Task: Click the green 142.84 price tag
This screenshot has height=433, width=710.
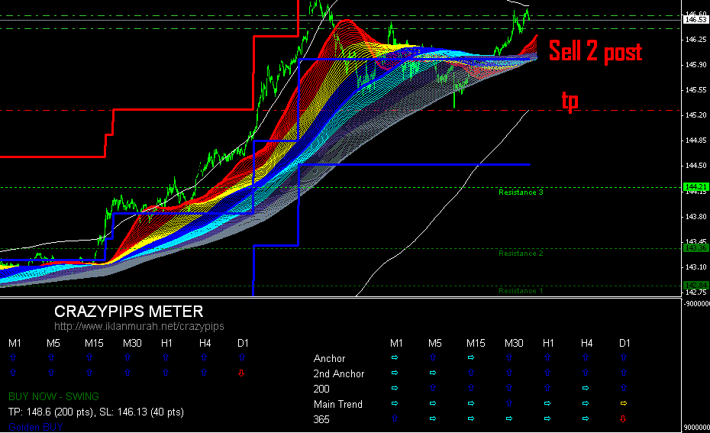Action: [x=696, y=285]
